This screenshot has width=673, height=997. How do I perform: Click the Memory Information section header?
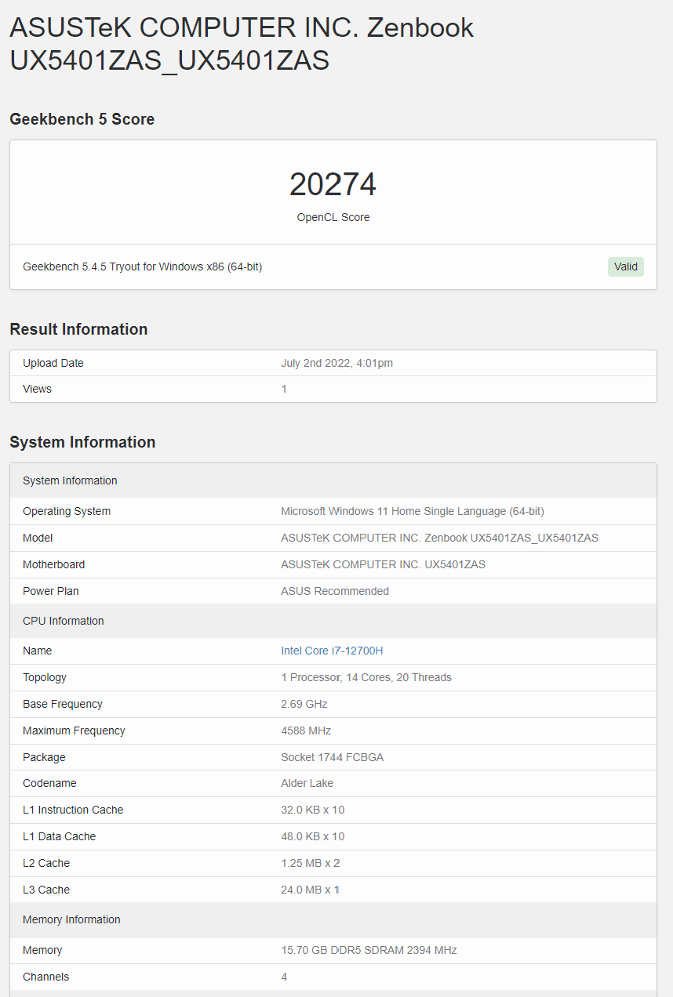click(x=333, y=919)
